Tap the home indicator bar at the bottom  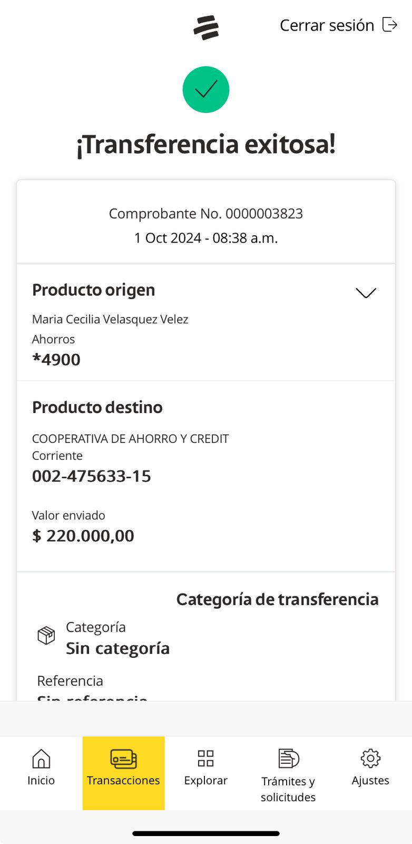pyautogui.click(x=206, y=833)
